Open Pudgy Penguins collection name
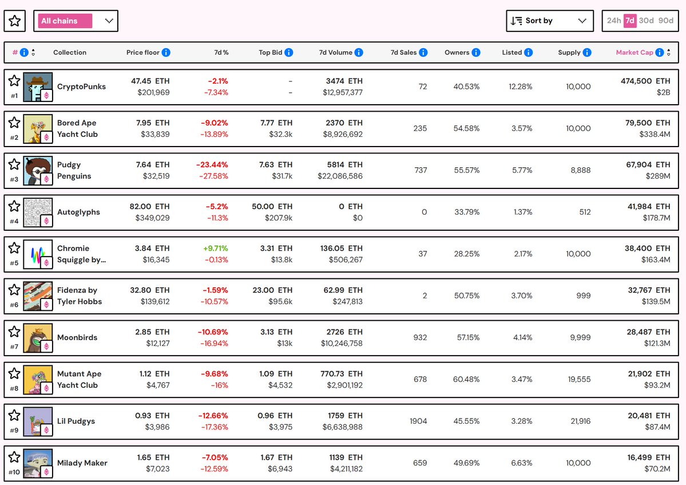Viewport: 686px width, 485px height. click(x=74, y=170)
